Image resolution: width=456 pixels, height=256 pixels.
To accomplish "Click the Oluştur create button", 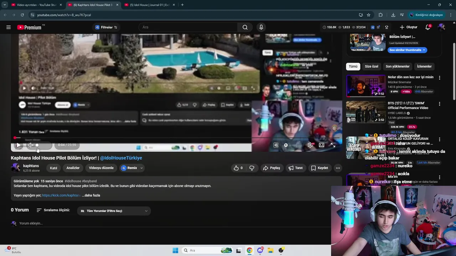I will click(408, 27).
